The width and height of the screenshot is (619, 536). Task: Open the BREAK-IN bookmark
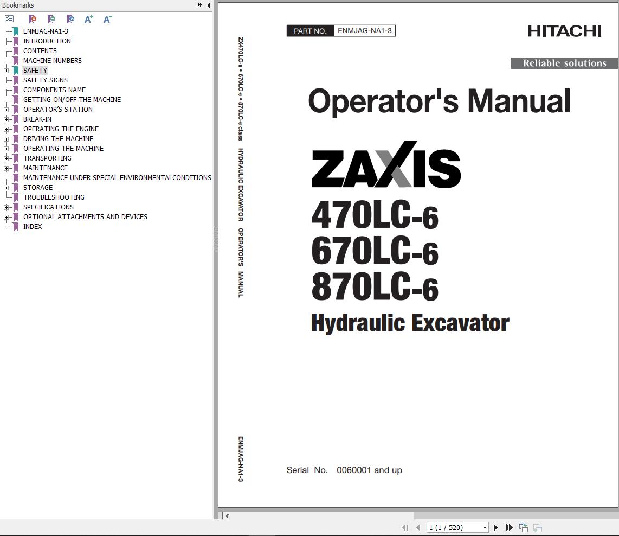coord(37,119)
